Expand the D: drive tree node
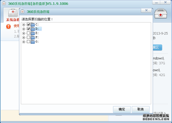 click(x=24, y=29)
